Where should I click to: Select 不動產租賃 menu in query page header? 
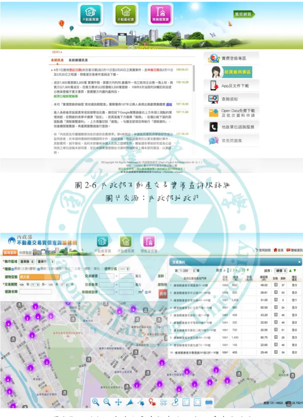point(126,244)
